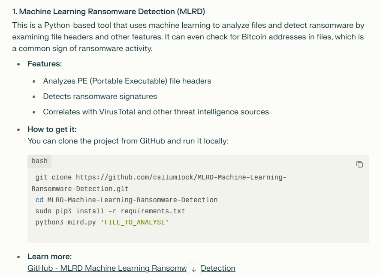The width and height of the screenshot is (380, 275).
Task: Click the bash language label
Action: 39,161
